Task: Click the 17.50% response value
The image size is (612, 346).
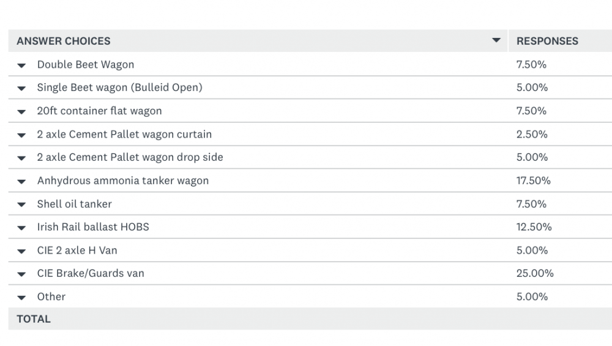Action: (534, 180)
